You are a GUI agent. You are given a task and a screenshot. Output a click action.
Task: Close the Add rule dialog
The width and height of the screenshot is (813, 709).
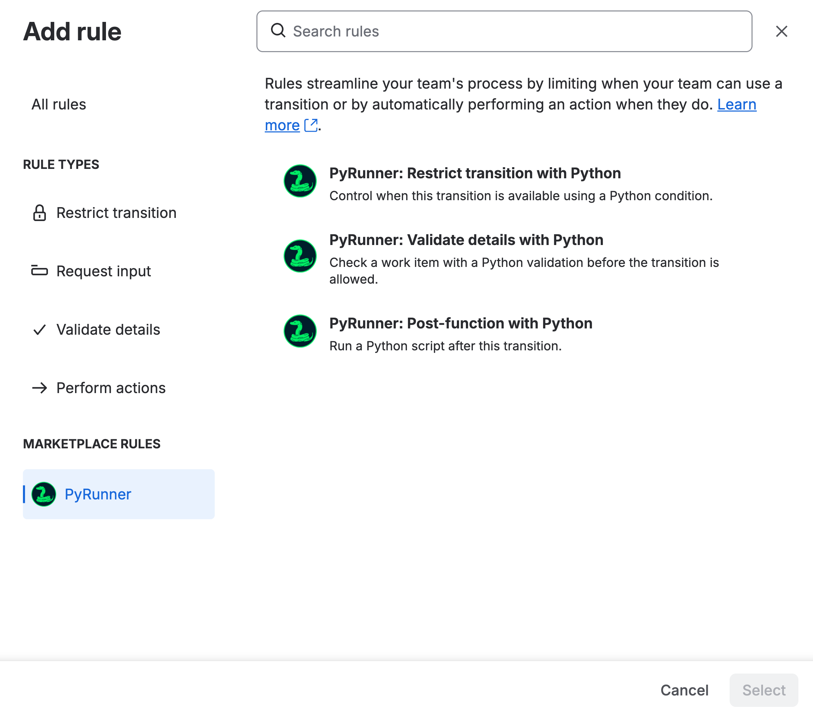[x=781, y=31]
